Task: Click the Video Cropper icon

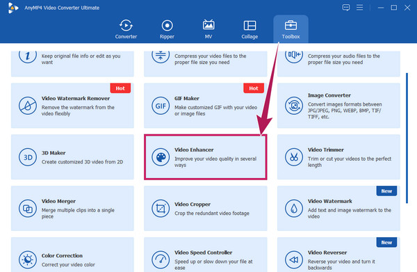Action: (x=161, y=209)
